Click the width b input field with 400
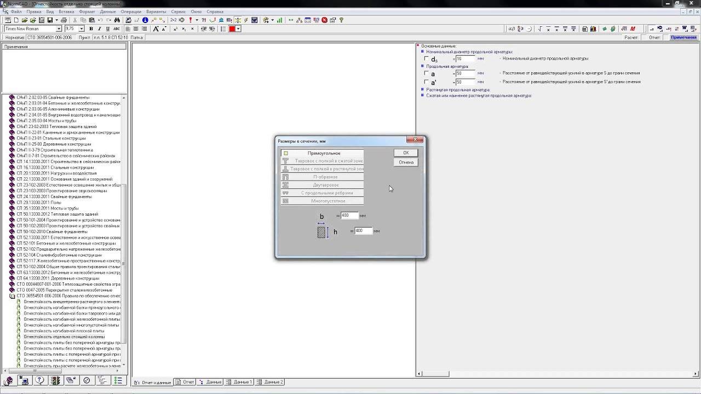Viewport: 701px width, 394px height. [x=349, y=216]
